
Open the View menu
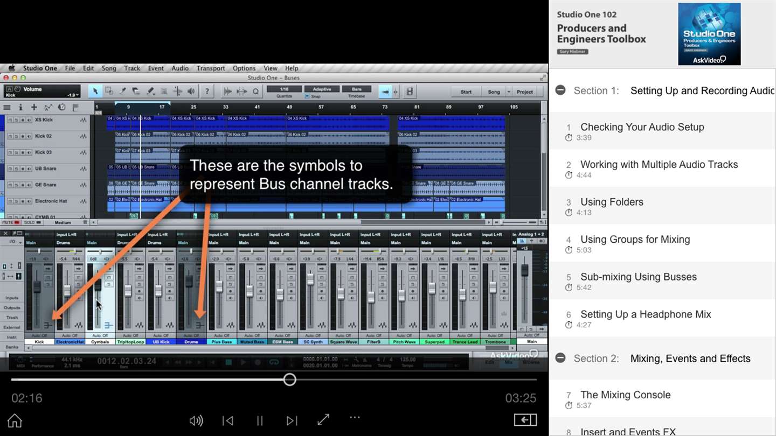pos(271,68)
